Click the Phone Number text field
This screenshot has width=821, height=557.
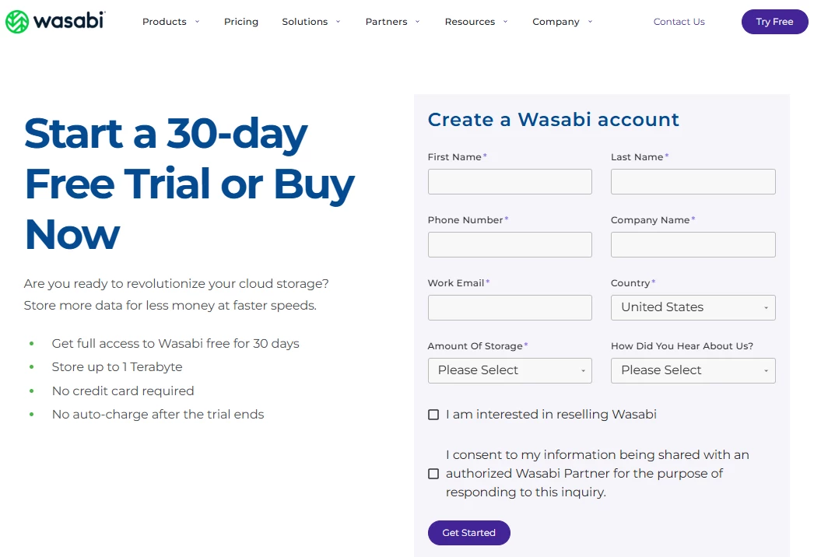point(510,245)
